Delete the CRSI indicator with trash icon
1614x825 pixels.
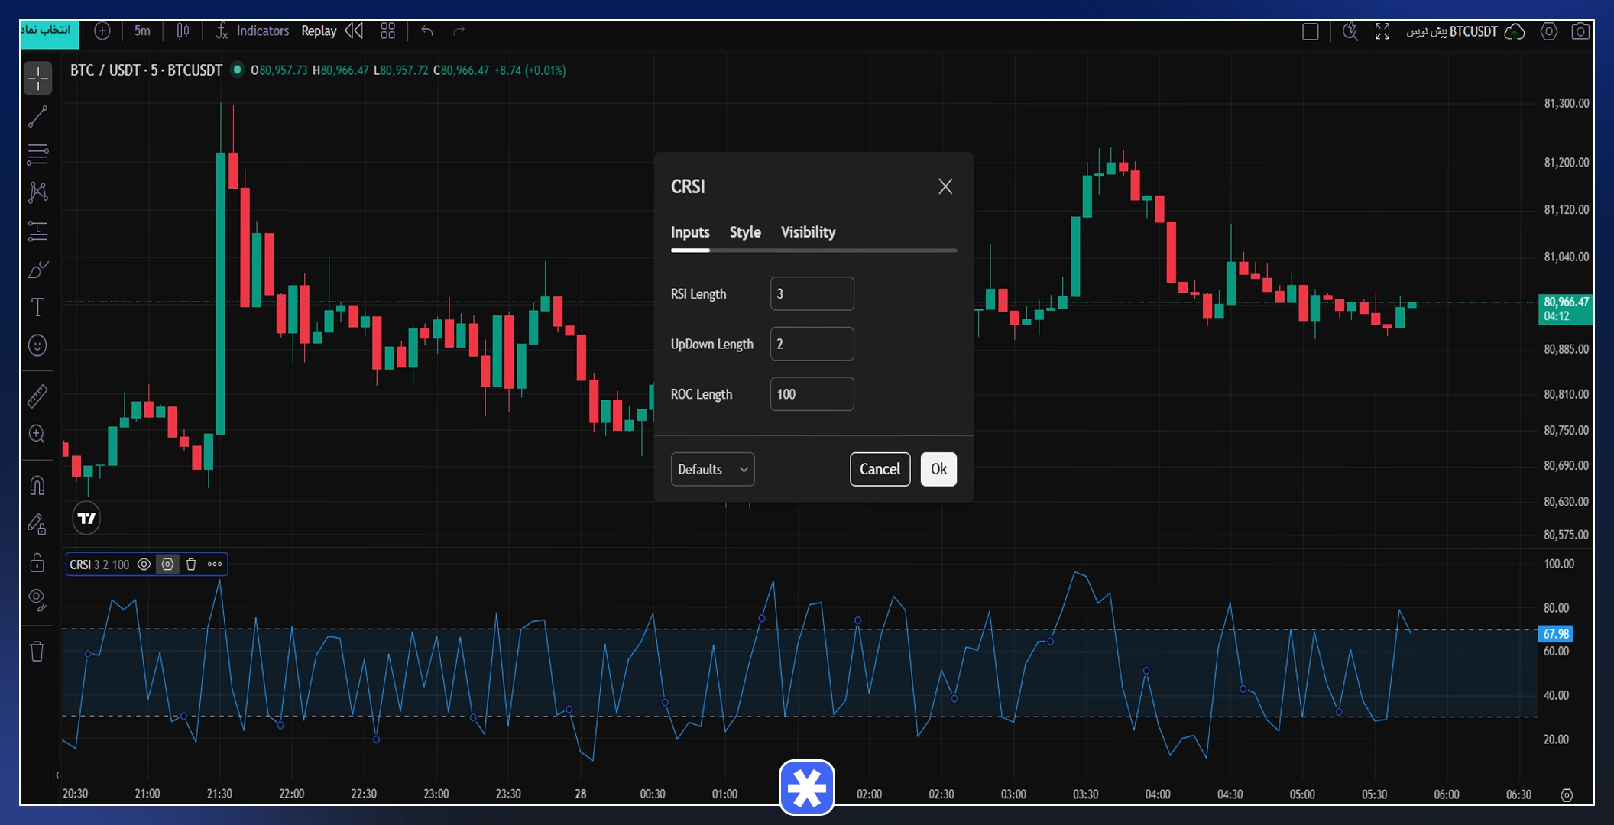(191, 565)
